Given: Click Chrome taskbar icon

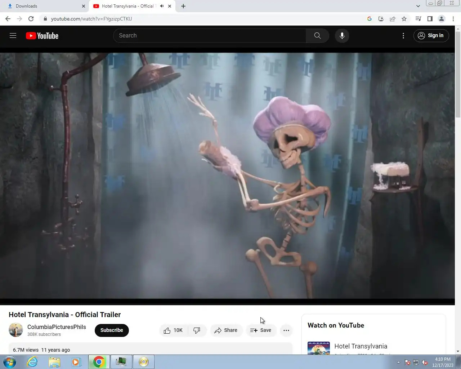Looking at the screenshot, I should coord(99,362).
